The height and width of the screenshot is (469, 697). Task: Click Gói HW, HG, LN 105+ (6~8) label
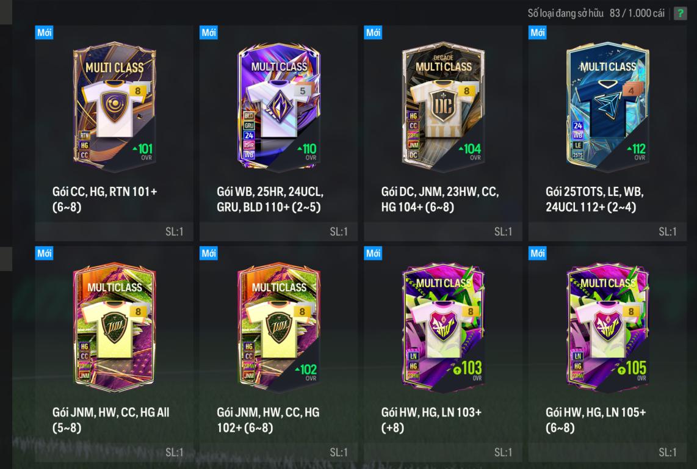tap(596, 420)
